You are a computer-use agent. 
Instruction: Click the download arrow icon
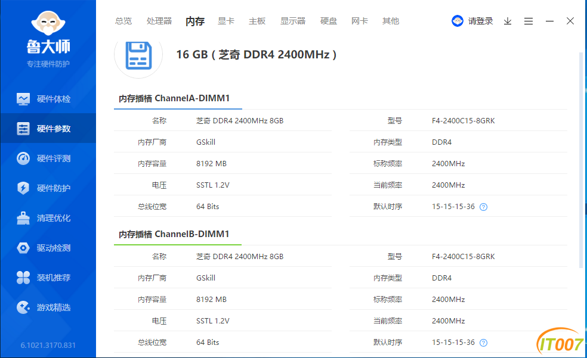[x=508, y=21]
